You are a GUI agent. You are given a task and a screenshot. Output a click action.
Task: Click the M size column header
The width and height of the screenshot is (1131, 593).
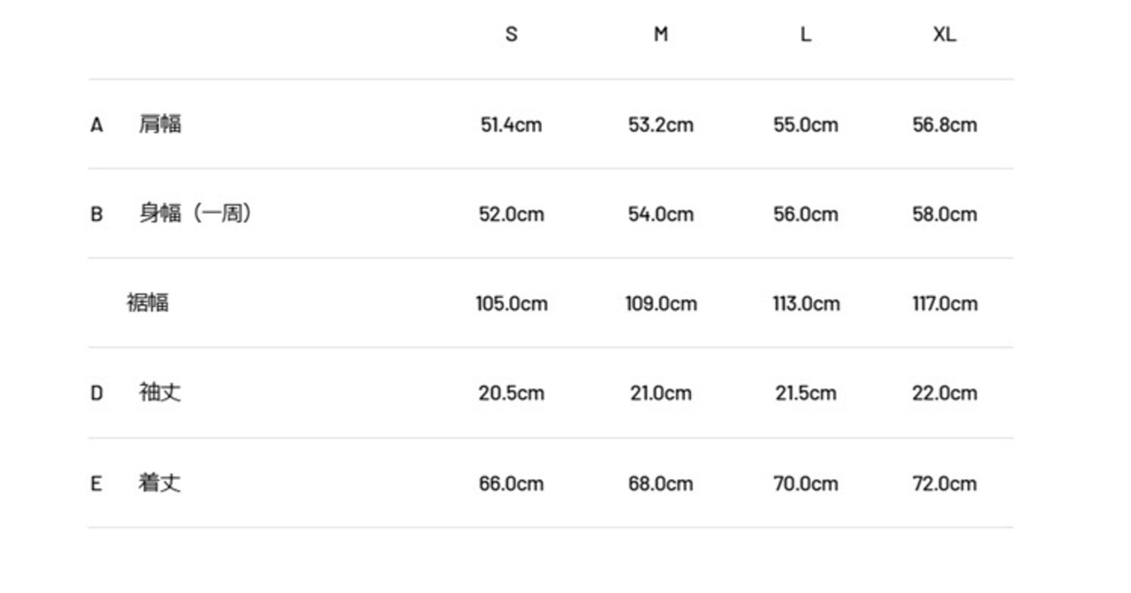tap(660, 34)
